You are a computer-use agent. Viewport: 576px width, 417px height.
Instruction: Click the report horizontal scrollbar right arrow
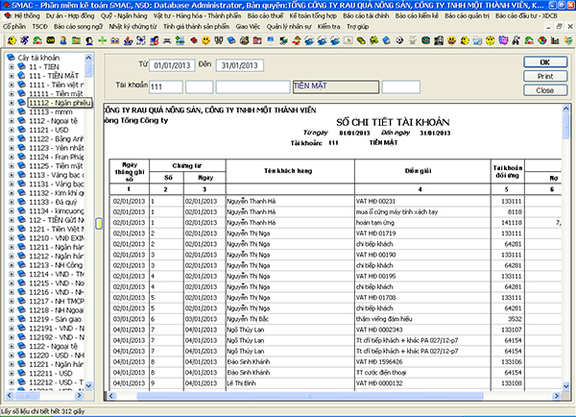[557, 396]
